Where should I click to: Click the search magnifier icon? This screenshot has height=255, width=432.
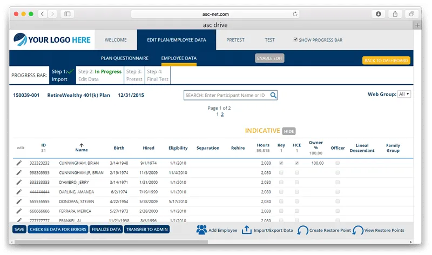[274, 96]
